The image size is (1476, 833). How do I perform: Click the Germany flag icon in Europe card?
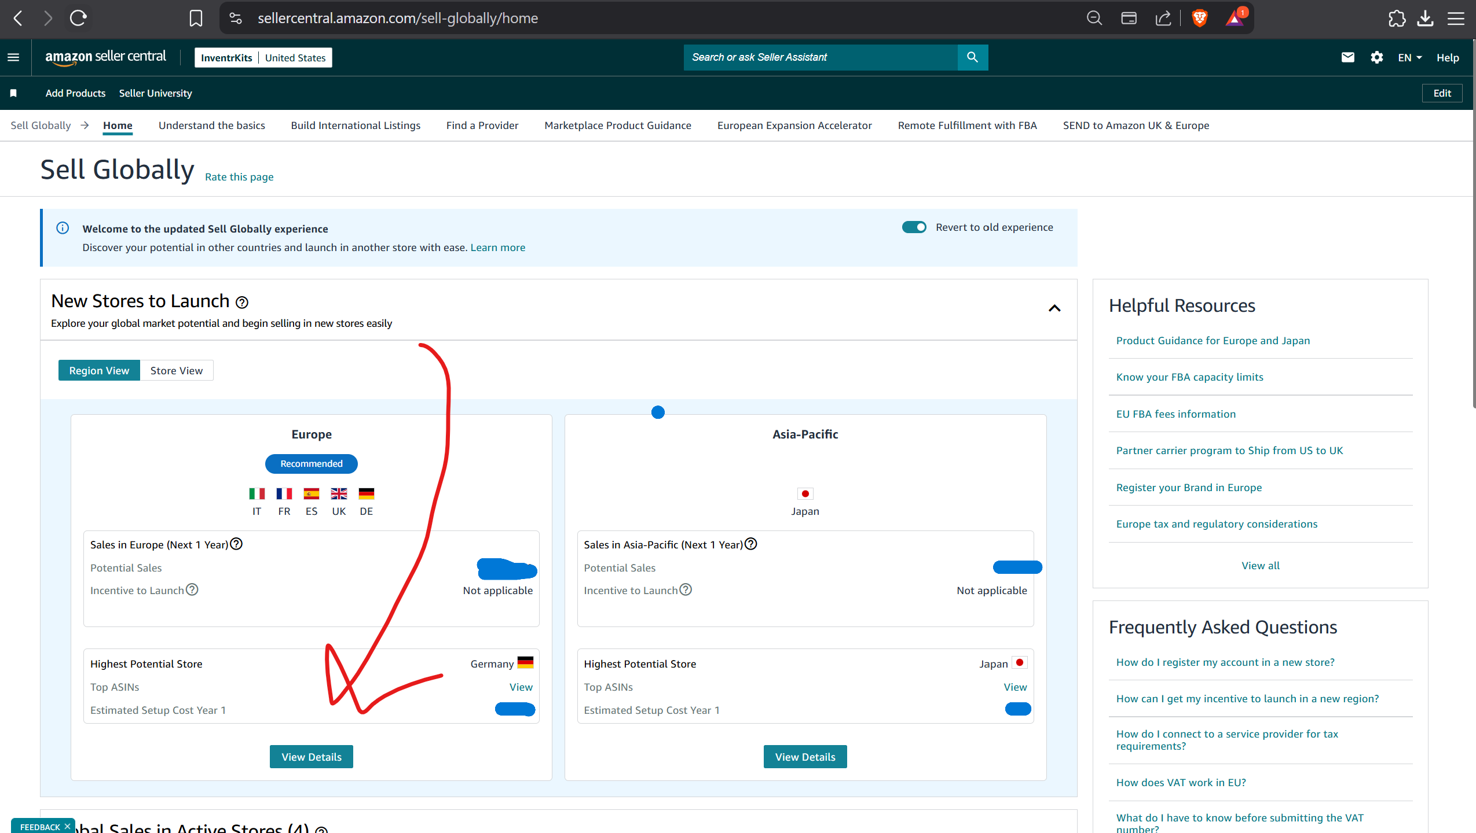366,493
